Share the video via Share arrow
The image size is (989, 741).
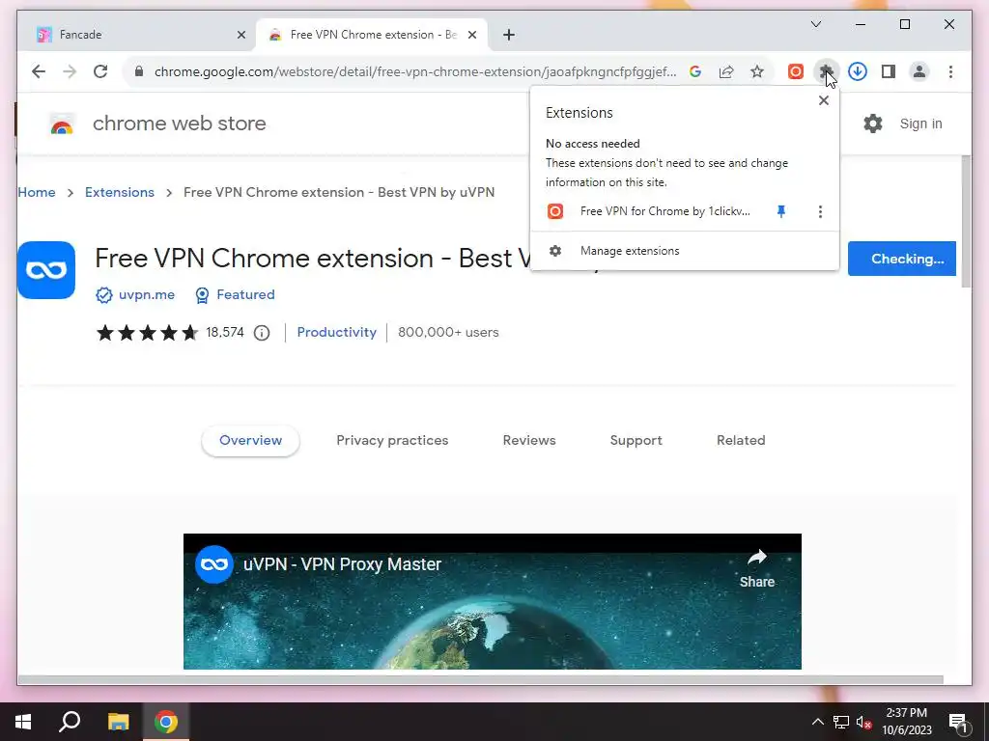coord(757,567)
